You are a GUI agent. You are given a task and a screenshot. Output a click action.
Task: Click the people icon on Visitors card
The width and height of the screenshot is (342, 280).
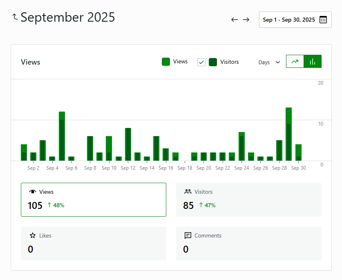(188, 192)
